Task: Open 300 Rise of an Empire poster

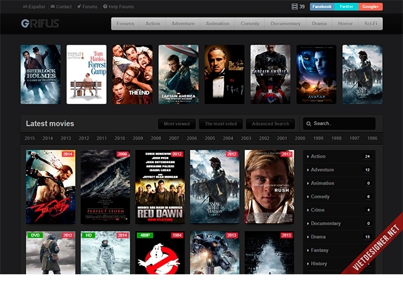Action: click(x=51, y=187)
